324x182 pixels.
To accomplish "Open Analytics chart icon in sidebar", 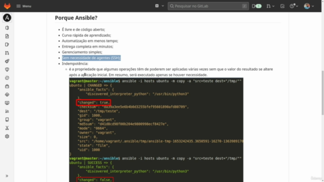I will [7, 111].
